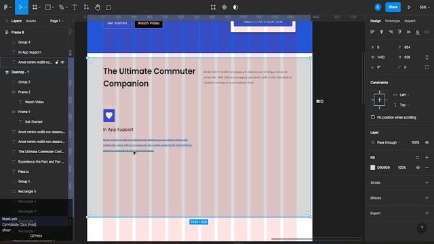Click the Use as mask icon

click(235, 7)
